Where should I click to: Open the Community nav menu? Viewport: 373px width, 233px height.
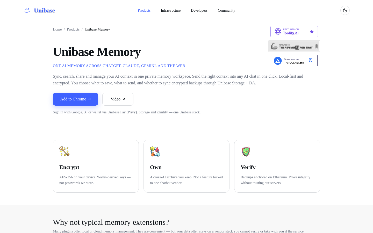(226, 10)
